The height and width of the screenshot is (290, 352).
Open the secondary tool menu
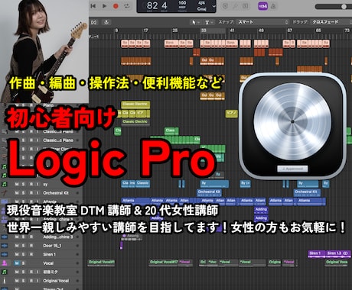click(209, 22)
